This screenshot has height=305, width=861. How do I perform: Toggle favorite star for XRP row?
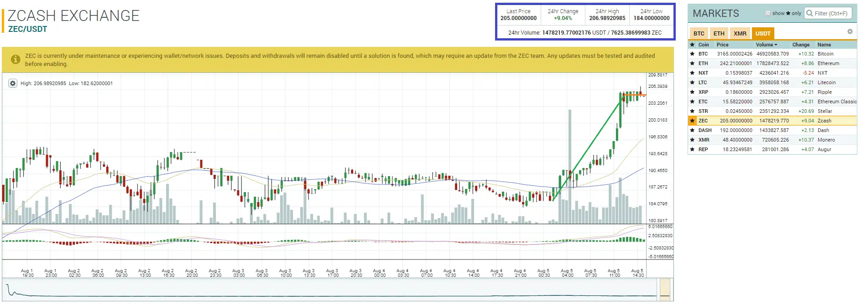click(x=692, y=92)
